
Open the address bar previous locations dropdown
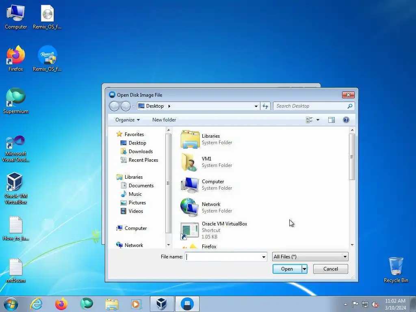coord(256,106)
